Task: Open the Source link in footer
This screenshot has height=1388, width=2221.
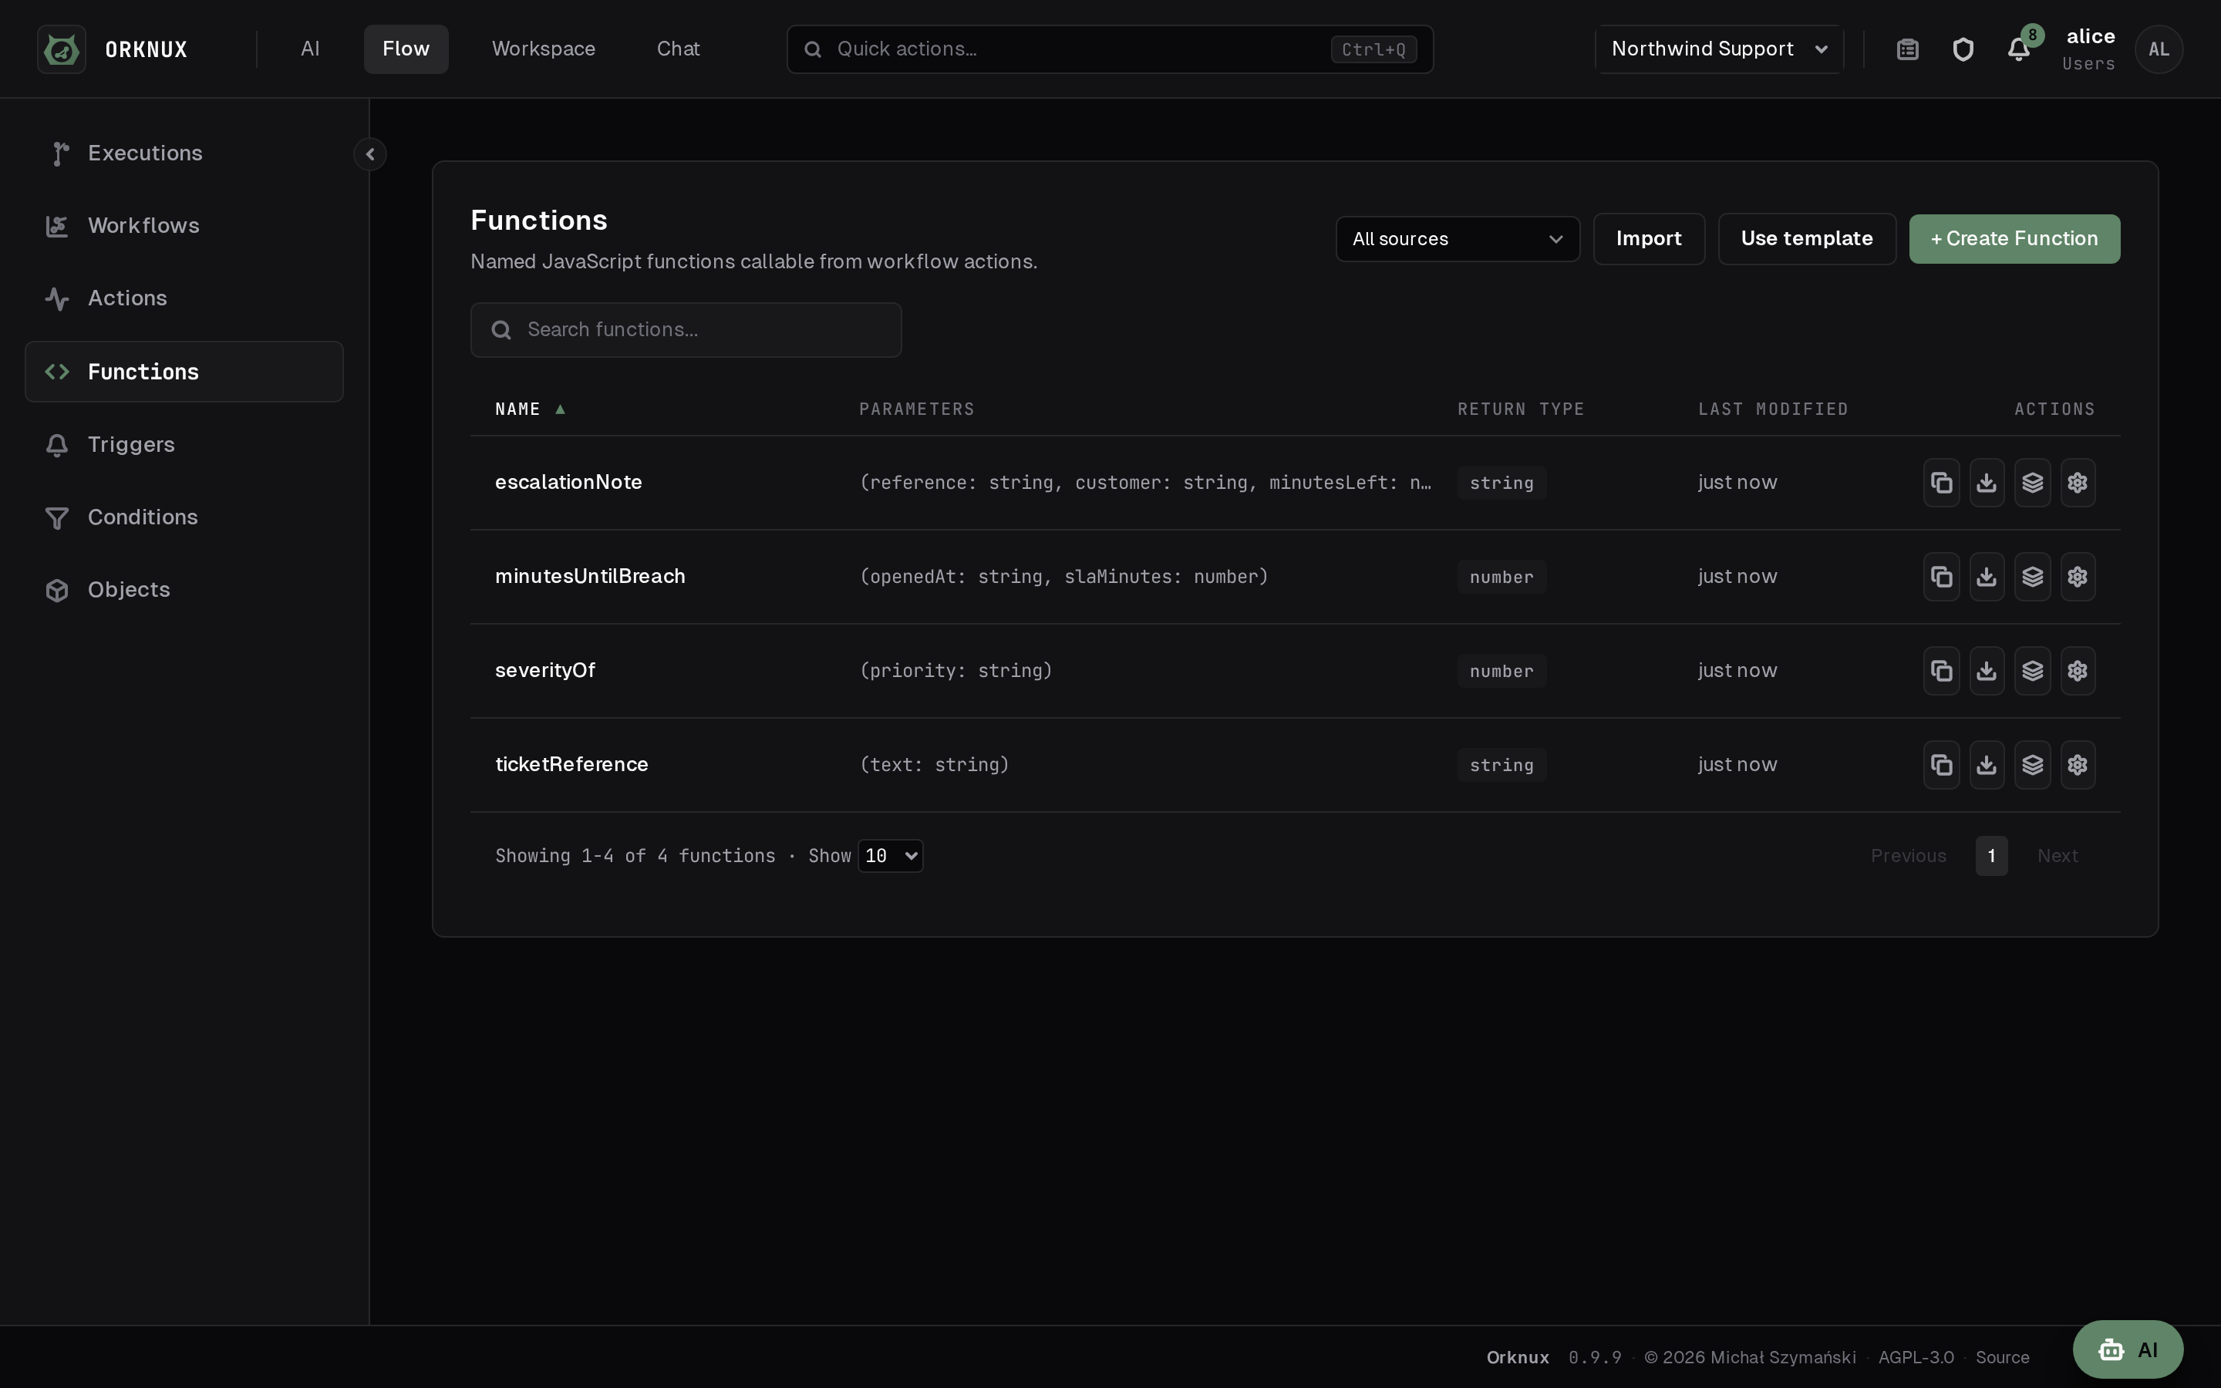Action: coord(2003,1358)
